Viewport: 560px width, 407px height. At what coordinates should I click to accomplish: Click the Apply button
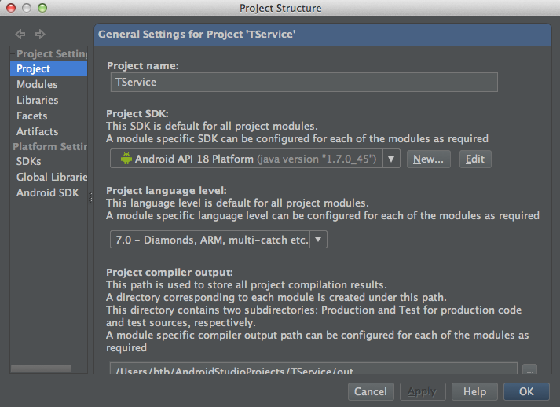pos(423,391)
